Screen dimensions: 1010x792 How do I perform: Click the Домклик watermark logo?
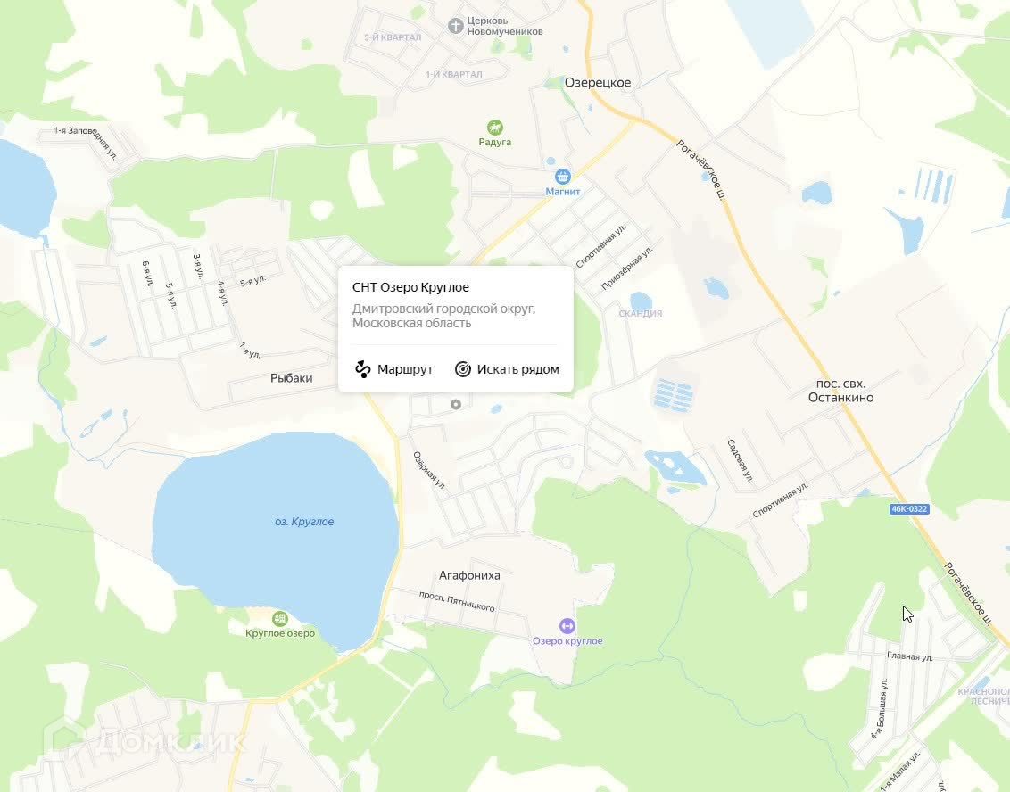tap(145, 740)
